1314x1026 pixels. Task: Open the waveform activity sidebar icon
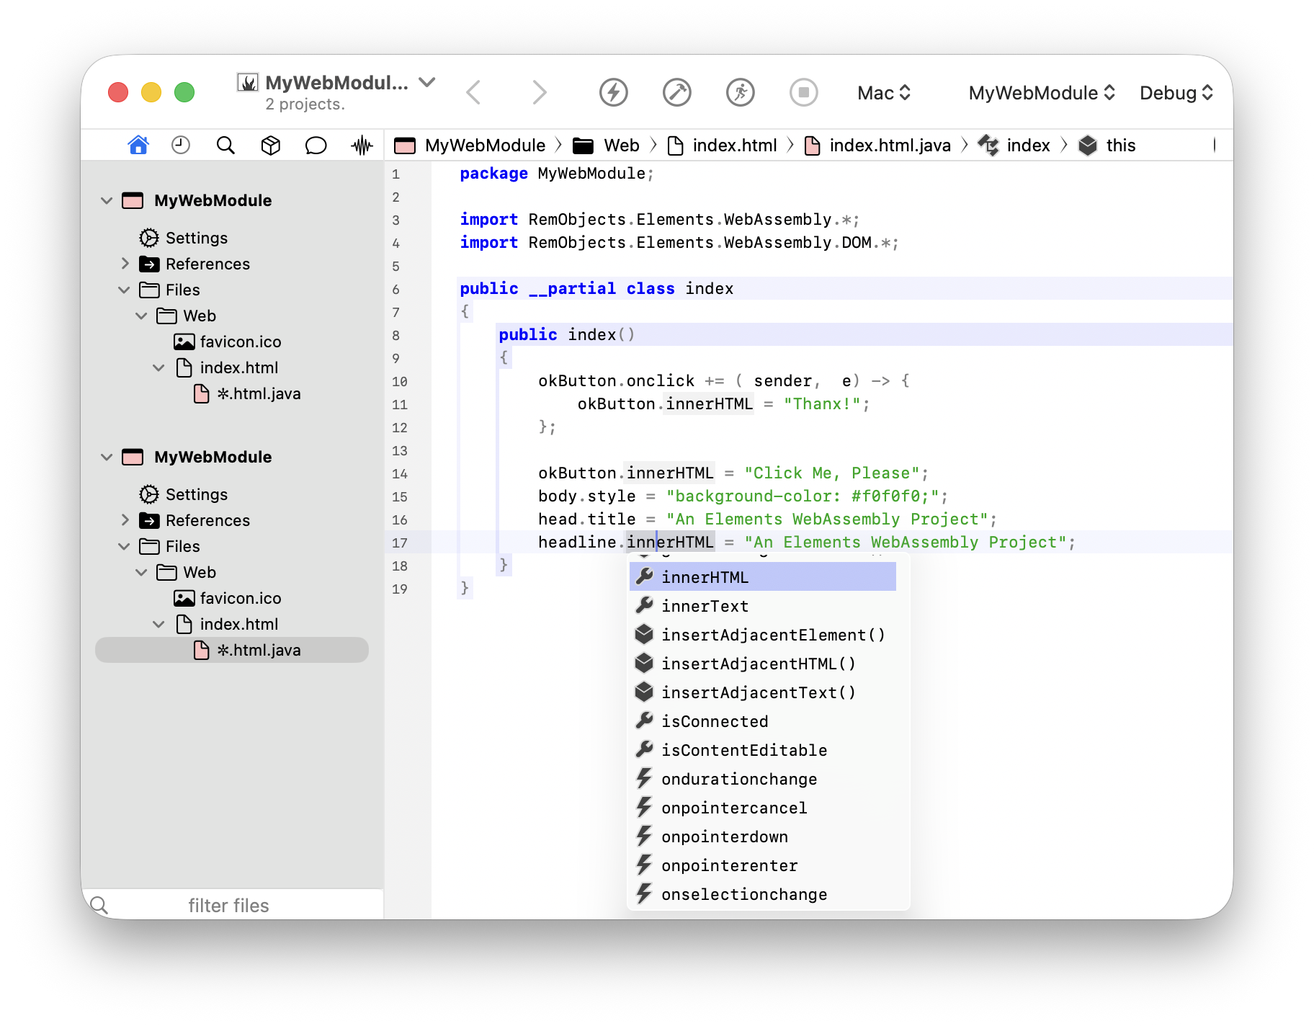[362, 146]
